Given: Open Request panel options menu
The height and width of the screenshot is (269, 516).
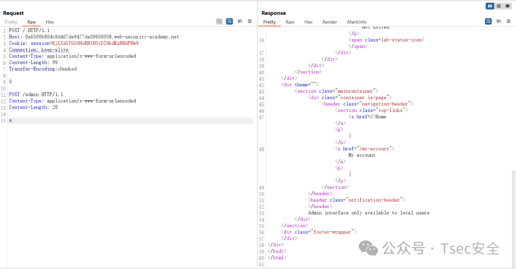Looking at the screenshot, I should coord(250,21).
